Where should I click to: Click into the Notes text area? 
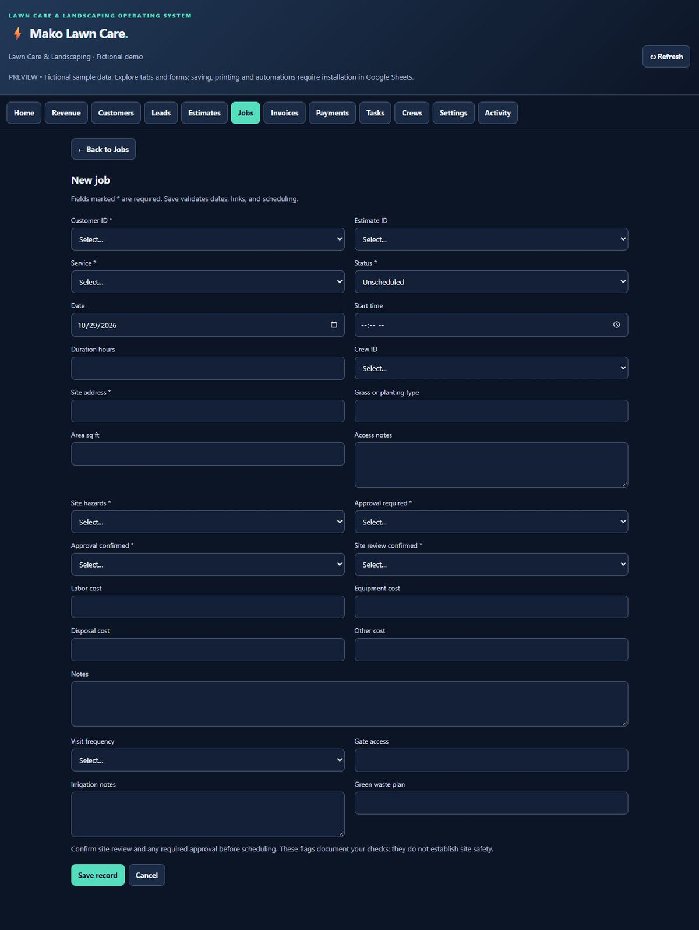tap(349, 704)
